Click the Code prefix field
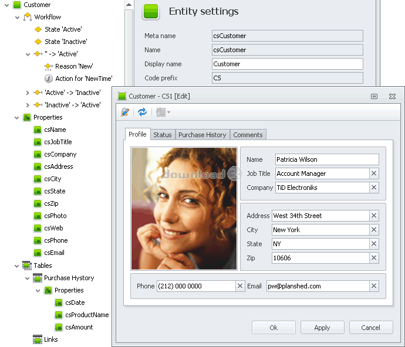 [288, 78]
